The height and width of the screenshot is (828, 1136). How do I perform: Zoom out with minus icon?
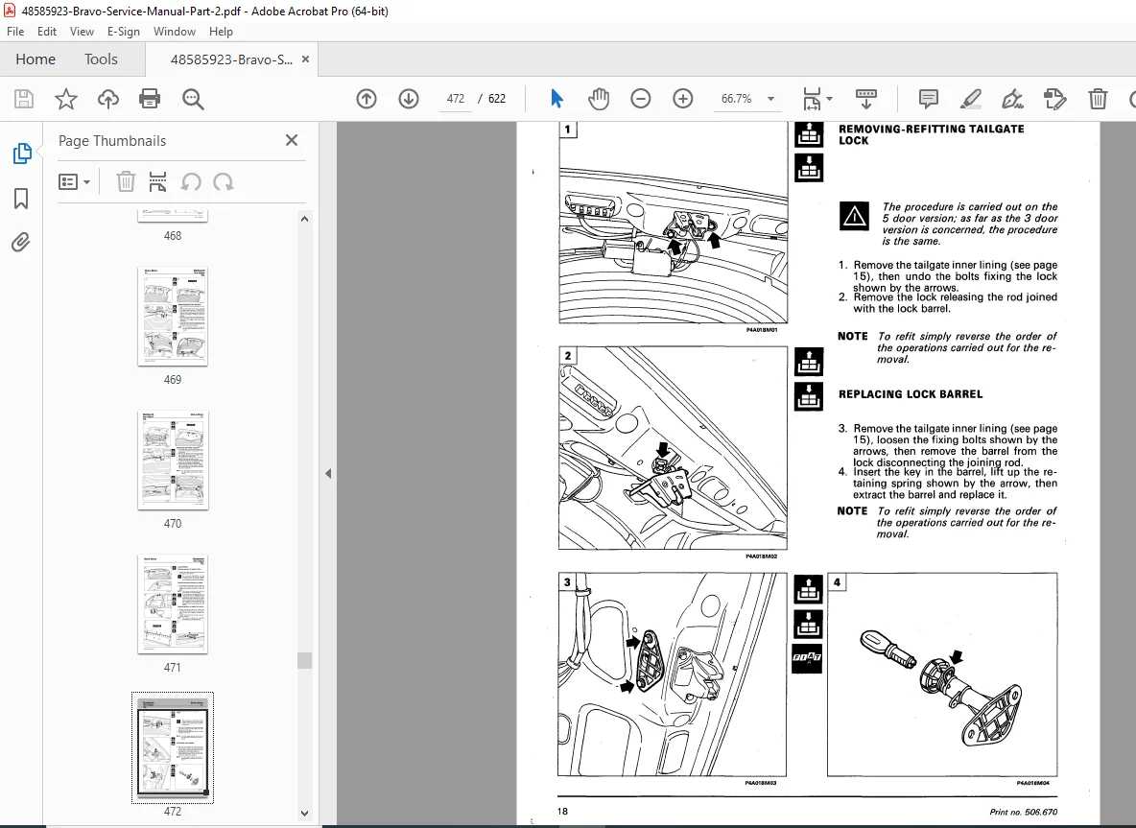click(641, 99)
